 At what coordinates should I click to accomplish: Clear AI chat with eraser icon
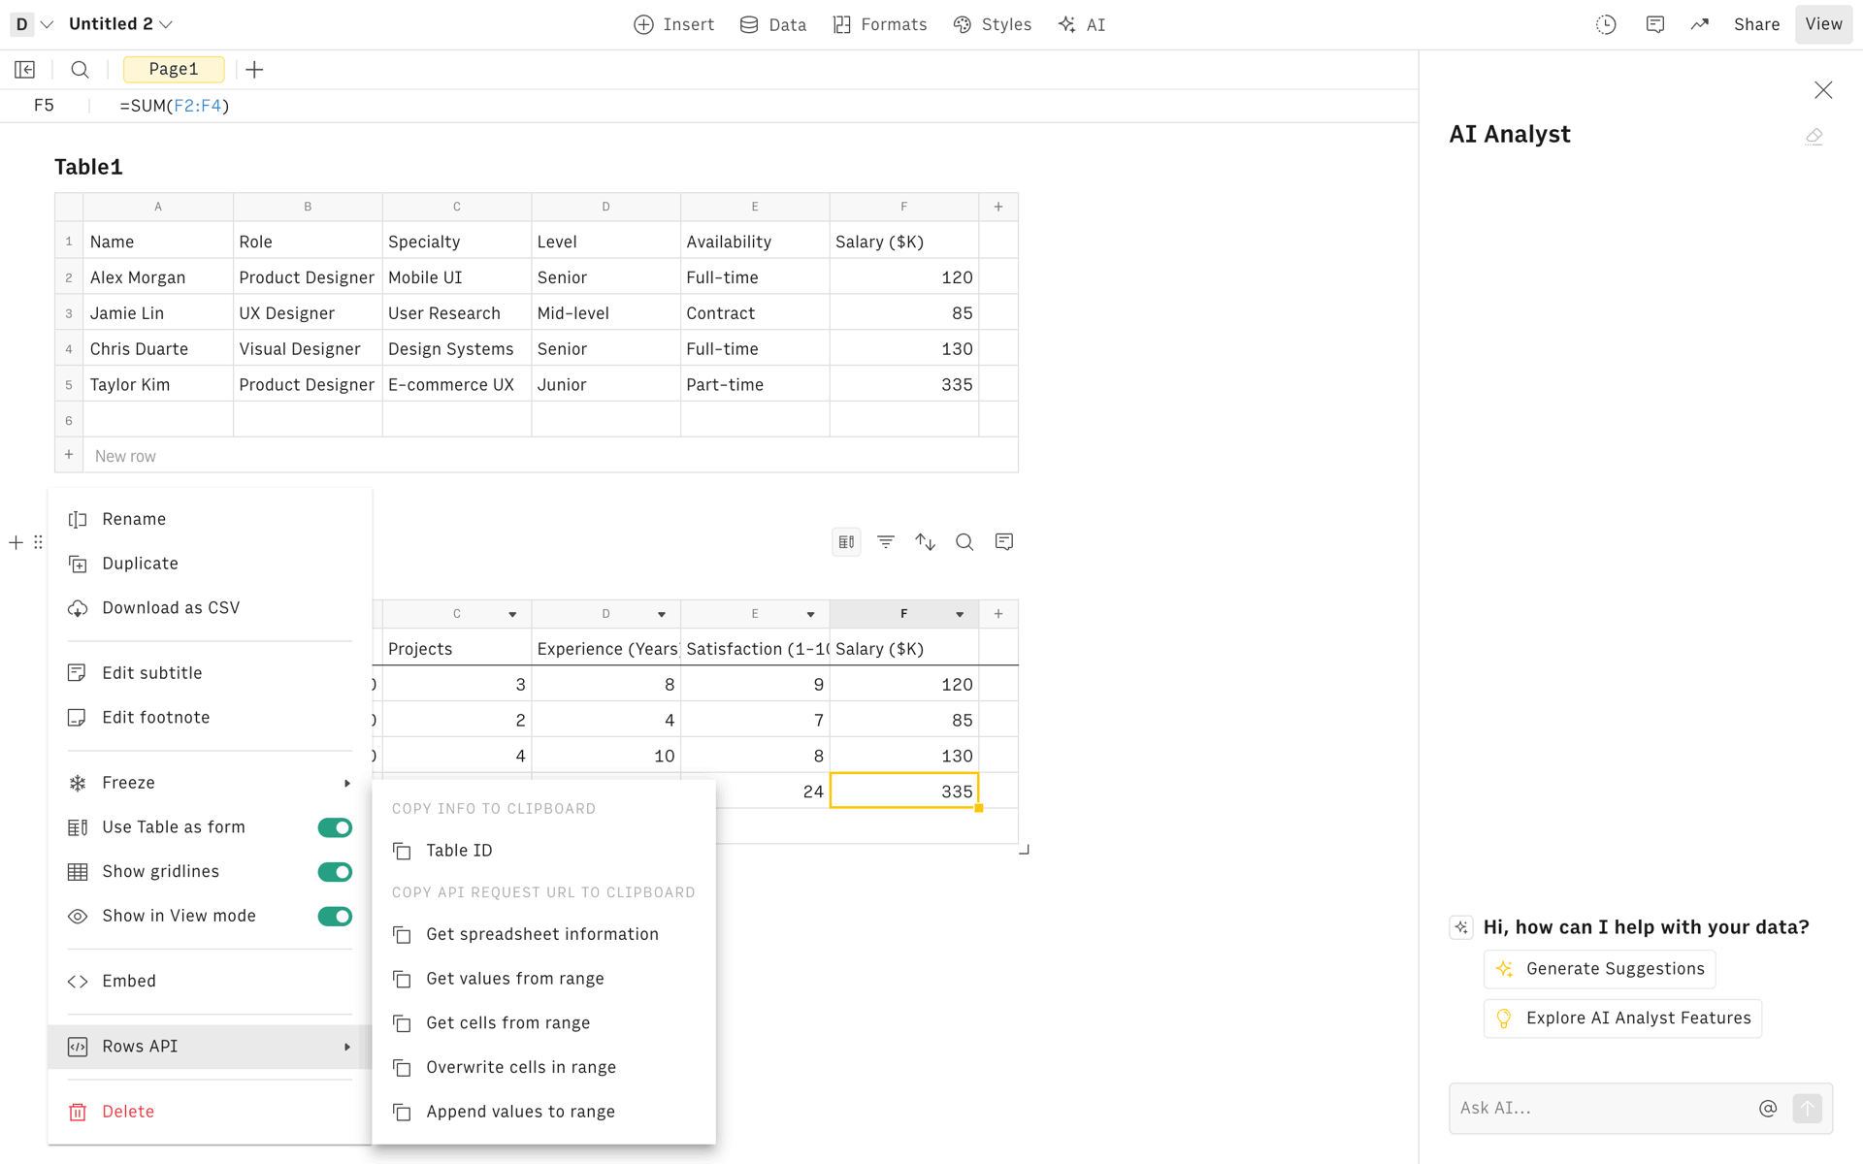1814,136
